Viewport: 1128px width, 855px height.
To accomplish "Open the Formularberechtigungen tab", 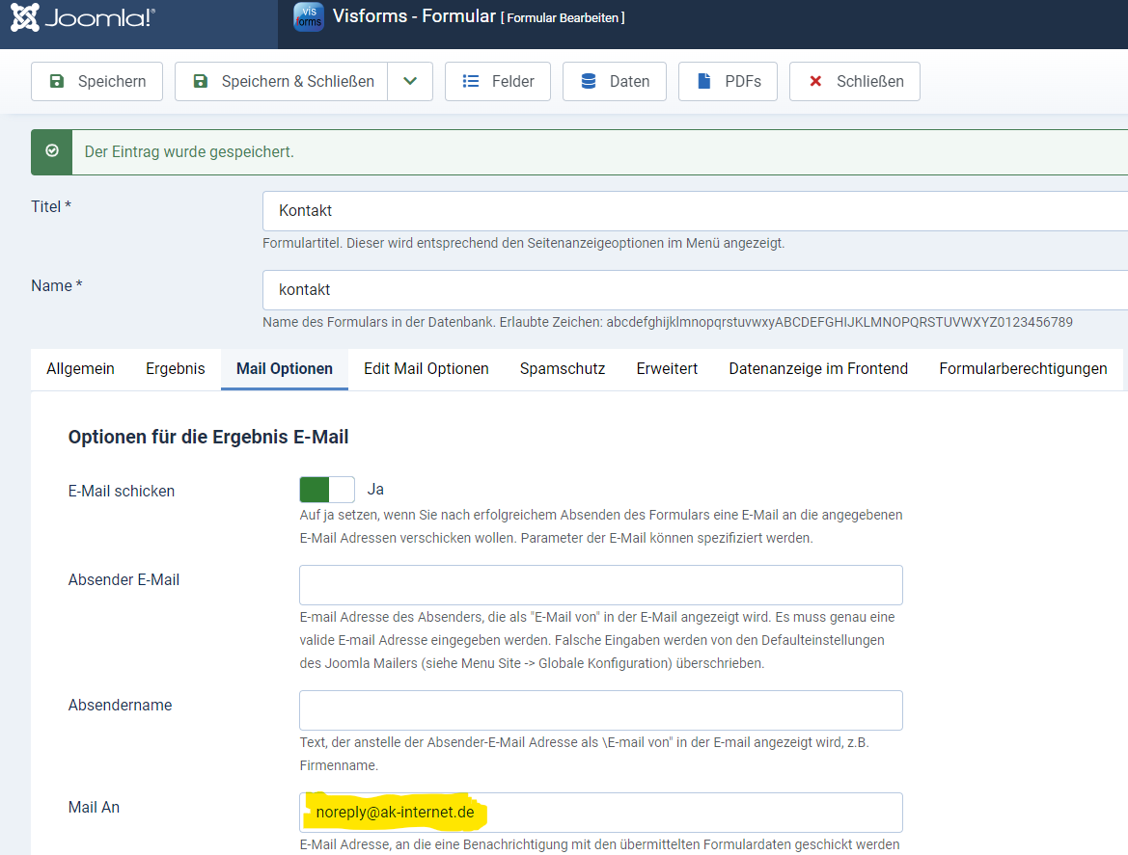I will click(x=1022, y=368).
